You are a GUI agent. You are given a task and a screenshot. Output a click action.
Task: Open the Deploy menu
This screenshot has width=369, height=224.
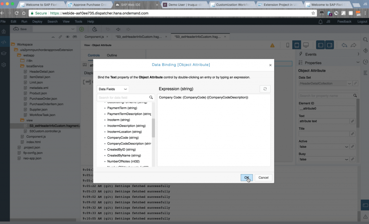37,21
